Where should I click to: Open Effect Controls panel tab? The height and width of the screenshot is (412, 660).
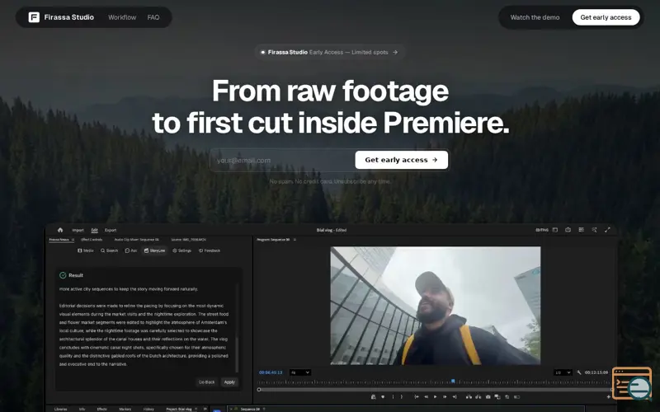tap(92, 240)
